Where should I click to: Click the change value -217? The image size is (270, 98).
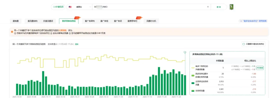tap(254, 81)
